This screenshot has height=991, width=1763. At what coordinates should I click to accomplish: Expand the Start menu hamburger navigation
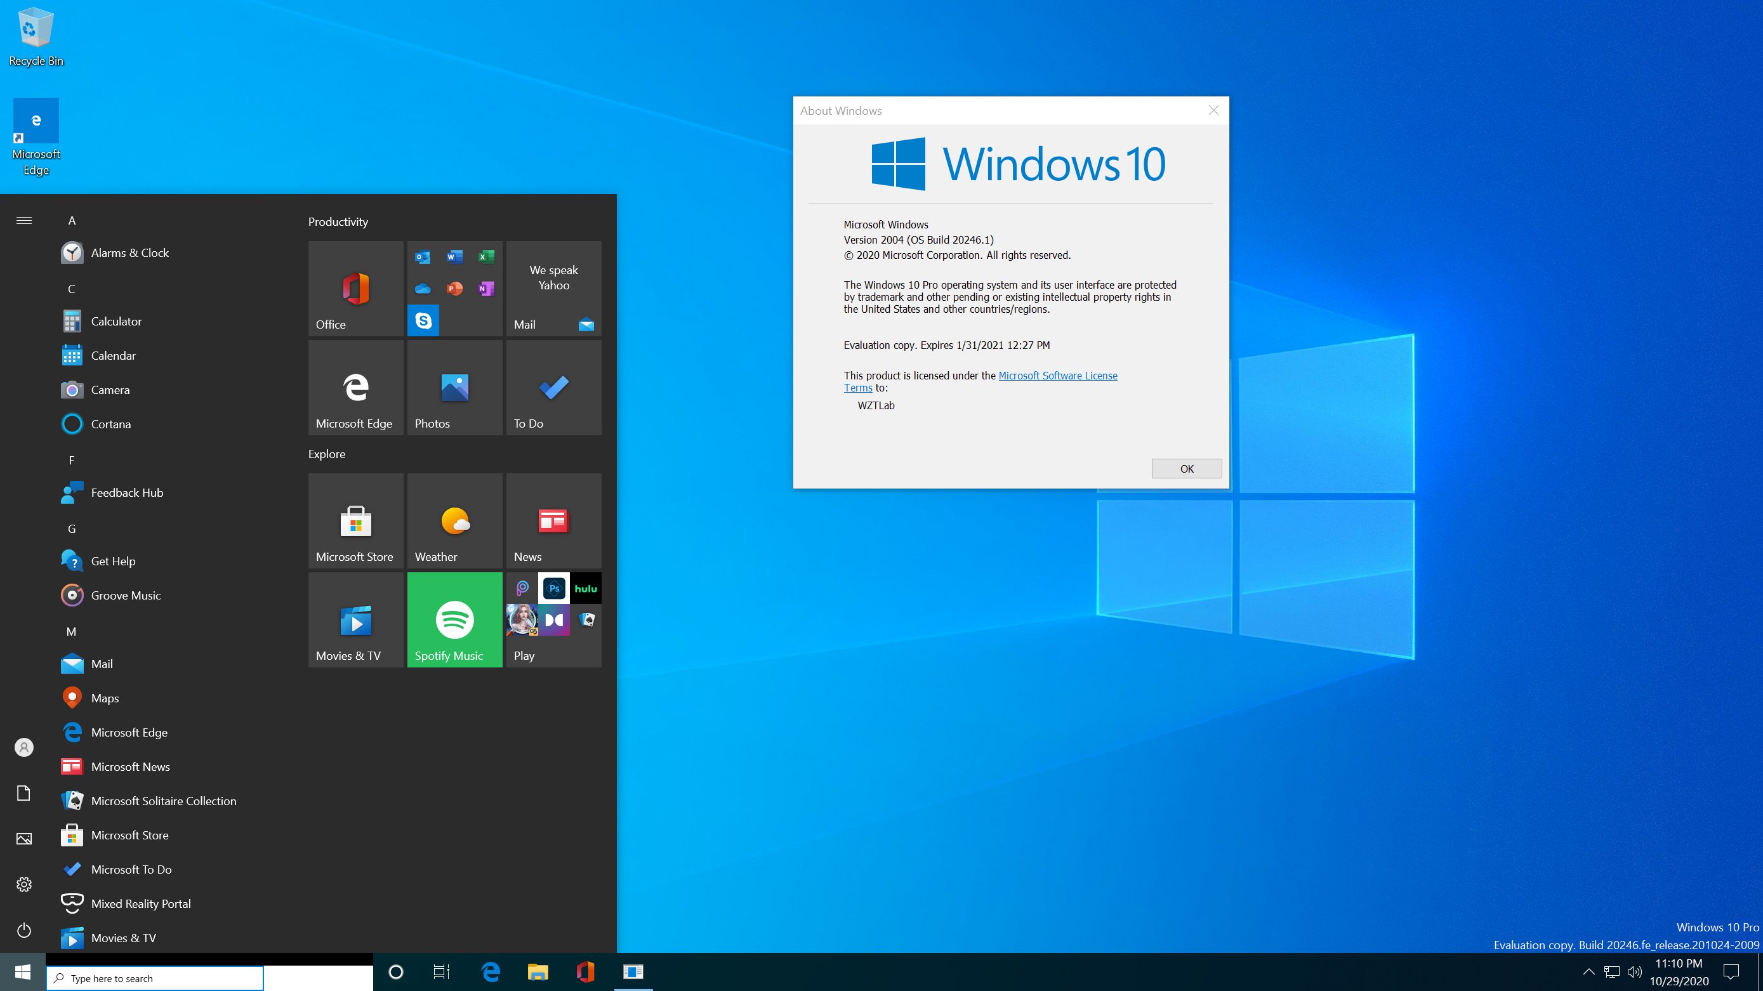[x=24, y=220]
